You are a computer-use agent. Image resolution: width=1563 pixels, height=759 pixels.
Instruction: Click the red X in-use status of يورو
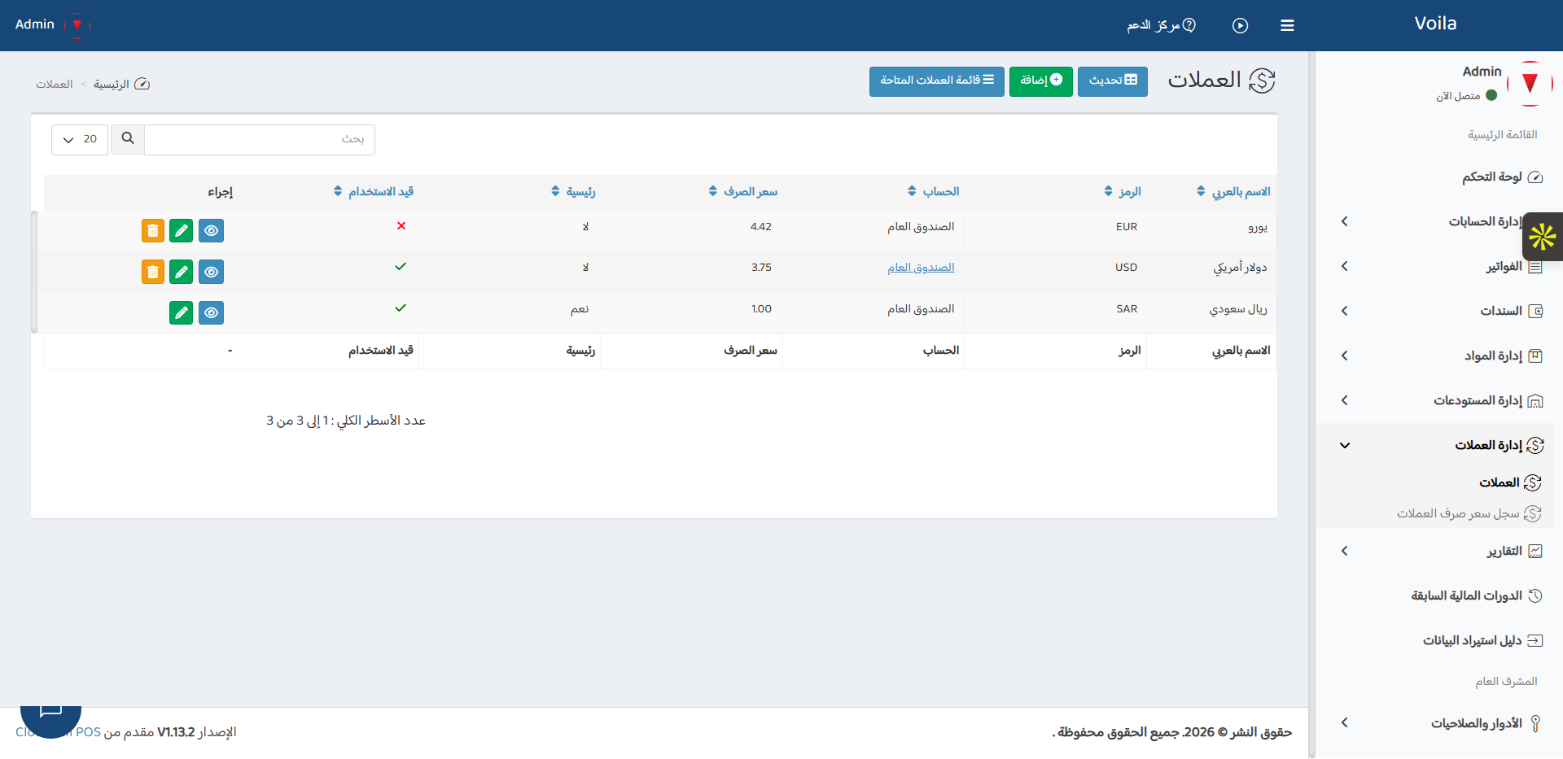click(x=401, y=226)
